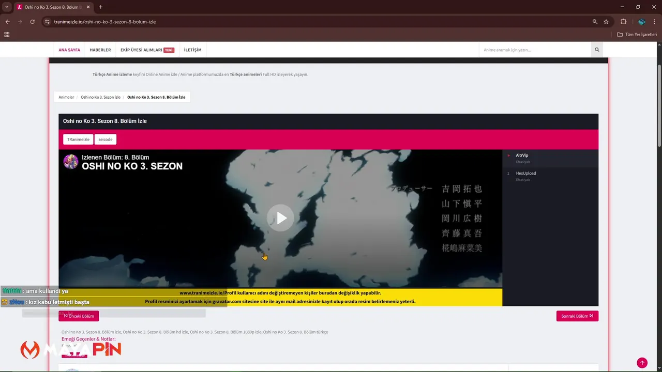Go to ANA SAYFA menu item
This screenshot has width=662, height=372.
coord(69,50)
